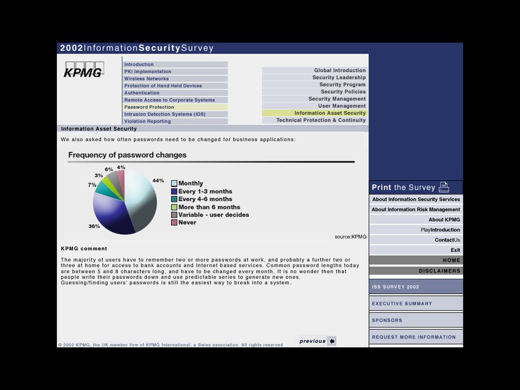The width and height of the screenshot is (520, 390).
Task: Click the More than 6 months swatch
Action: (174, 207)
